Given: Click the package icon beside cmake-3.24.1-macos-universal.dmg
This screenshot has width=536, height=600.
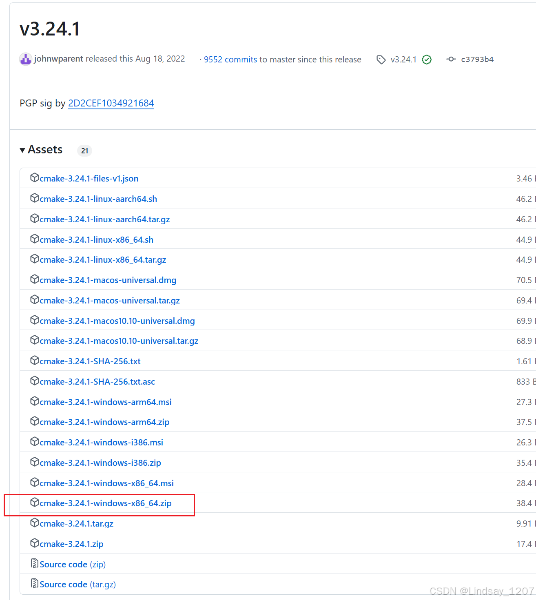Looking at the screenshot, I should pos(35,279).
